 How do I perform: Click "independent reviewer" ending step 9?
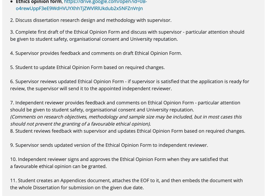coord(183,145)
